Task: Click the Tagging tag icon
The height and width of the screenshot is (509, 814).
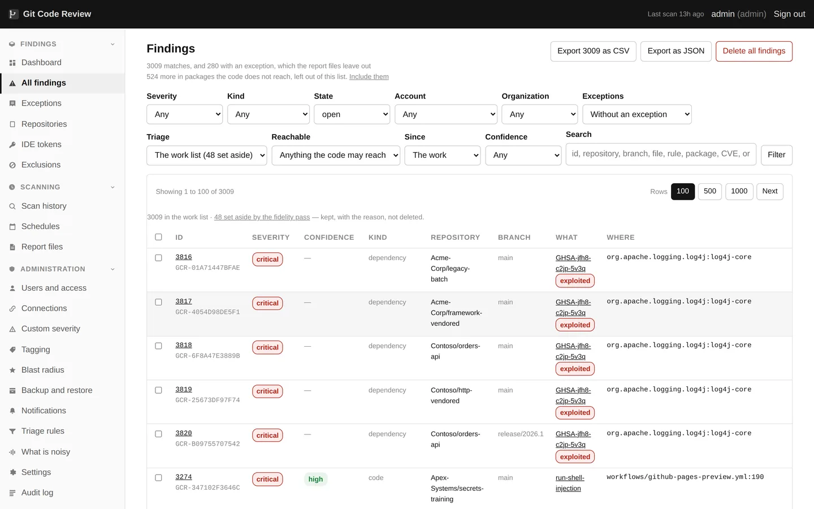Action: [12, 350]
